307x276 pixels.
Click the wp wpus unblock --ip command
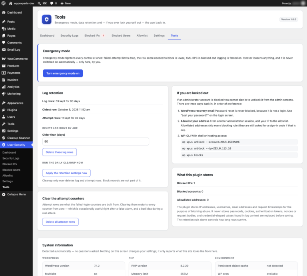point(239,148)
